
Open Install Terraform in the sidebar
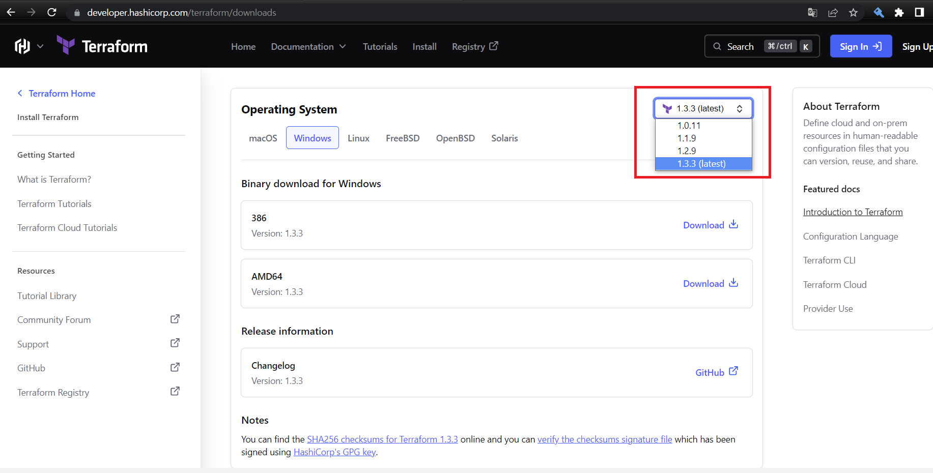pyautogui.click(x=48, y=117)
